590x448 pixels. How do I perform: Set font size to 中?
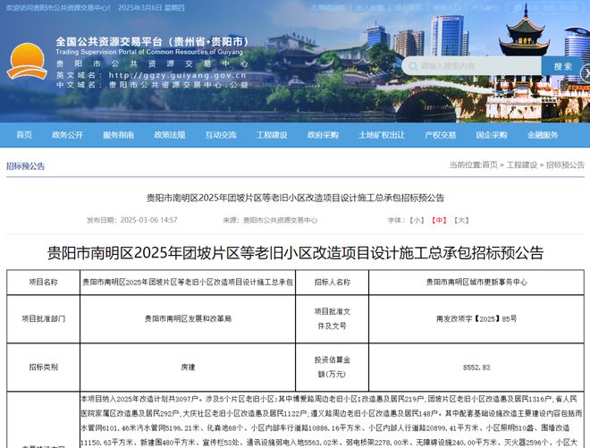point(439,220)
